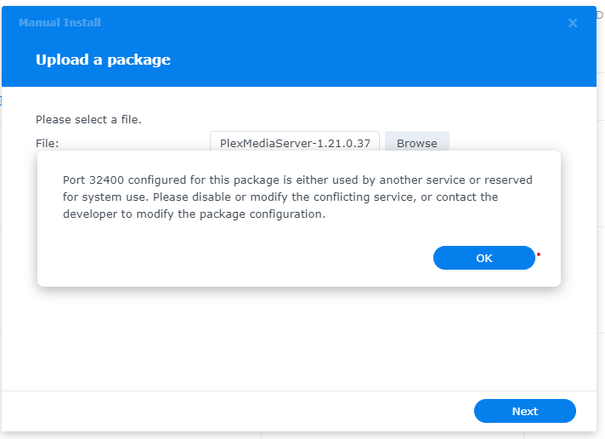This screenshot has width=605, height=439.
Task: Close the Manual Install window with the X
Action: [x=573, y=23]
